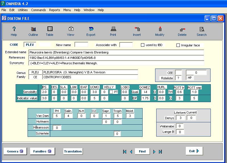Open the Commands menu
Image resolution: width=227 pixels, height=163 pixels.
(x=38, y=10)
